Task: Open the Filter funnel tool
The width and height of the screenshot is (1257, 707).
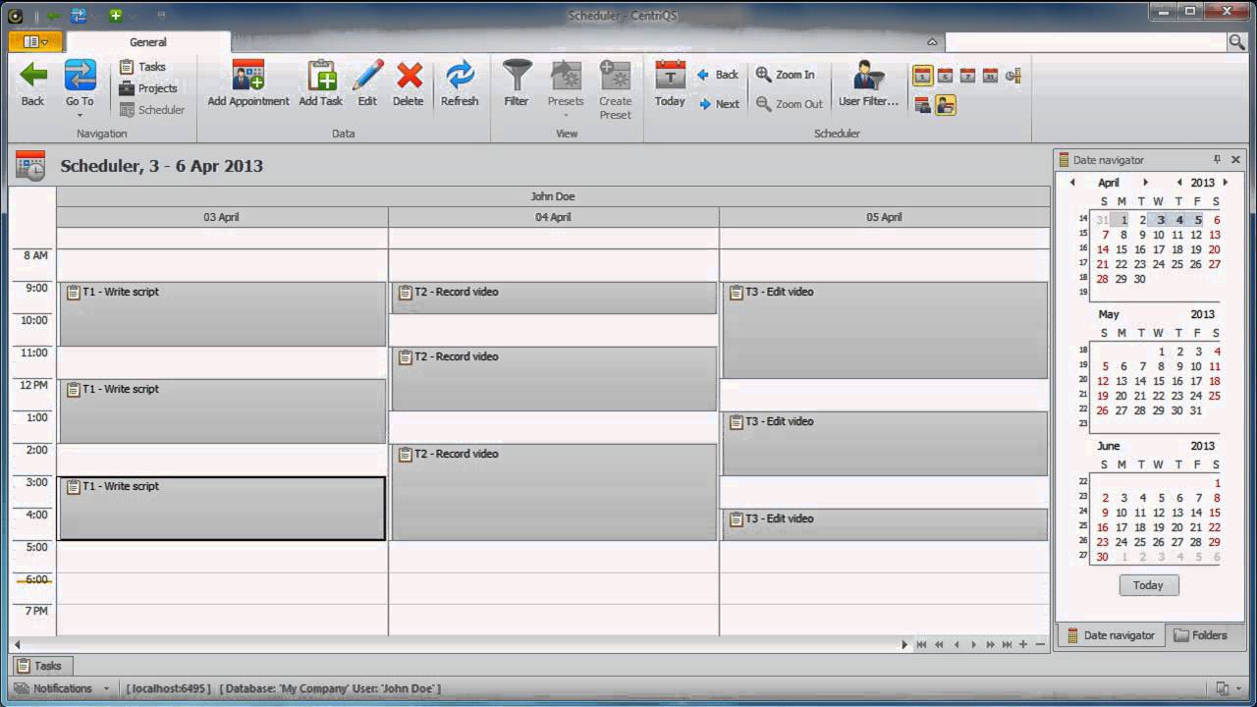Action: (517, 83)
